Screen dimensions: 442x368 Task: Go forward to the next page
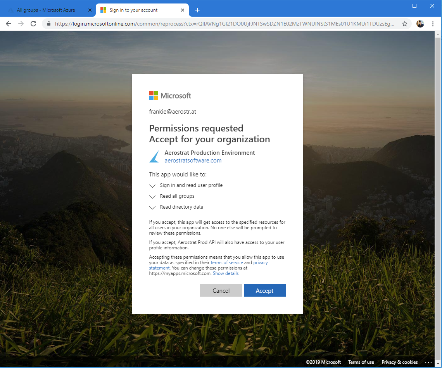(21, 24)
